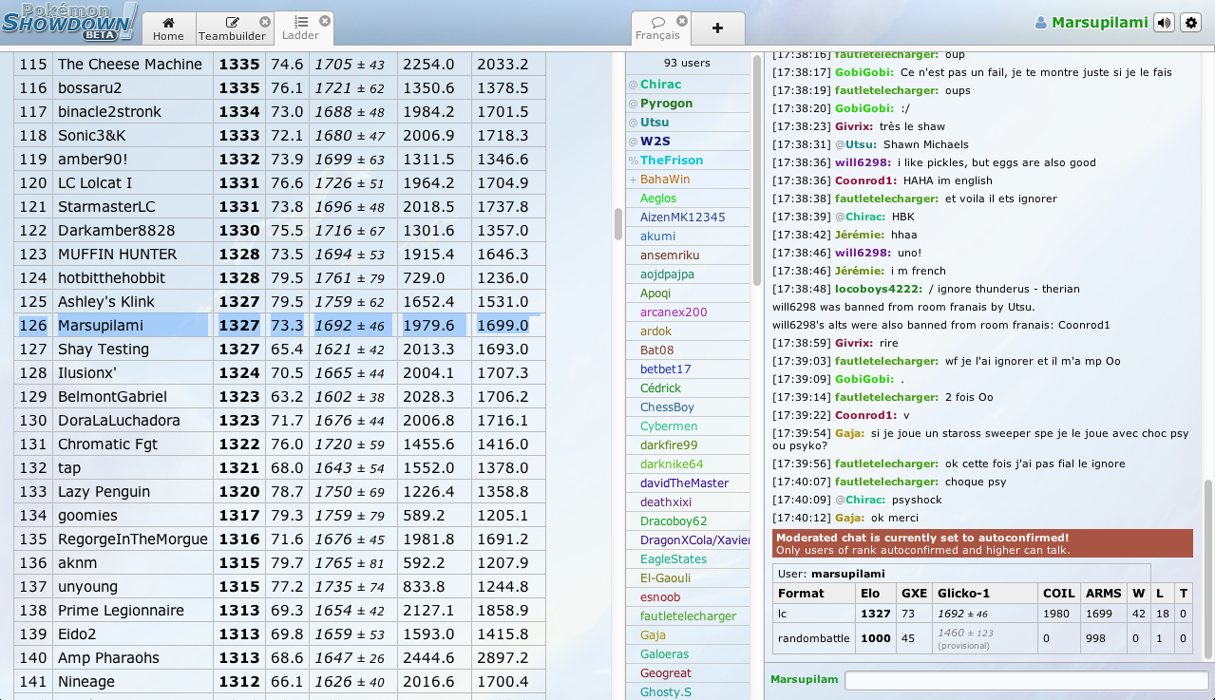Screen dimensions: 1215x700
Task: Open the sound volume settings
Action: click(1164, 23)
